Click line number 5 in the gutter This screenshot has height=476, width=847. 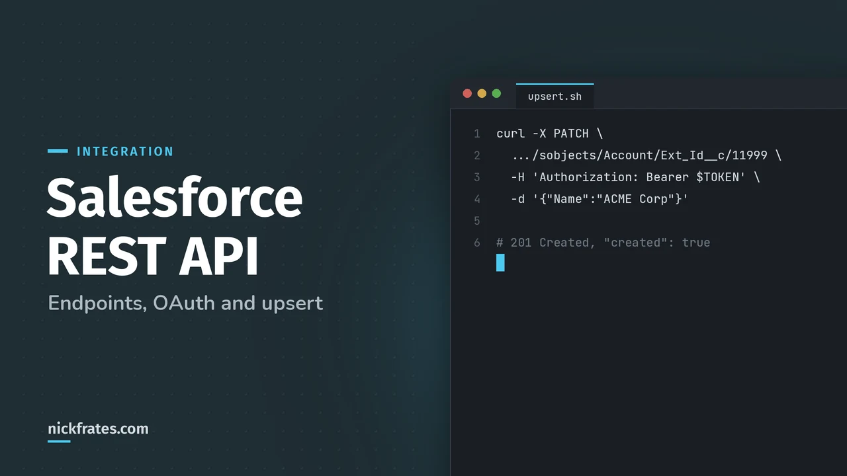click(x=476, y=221)
